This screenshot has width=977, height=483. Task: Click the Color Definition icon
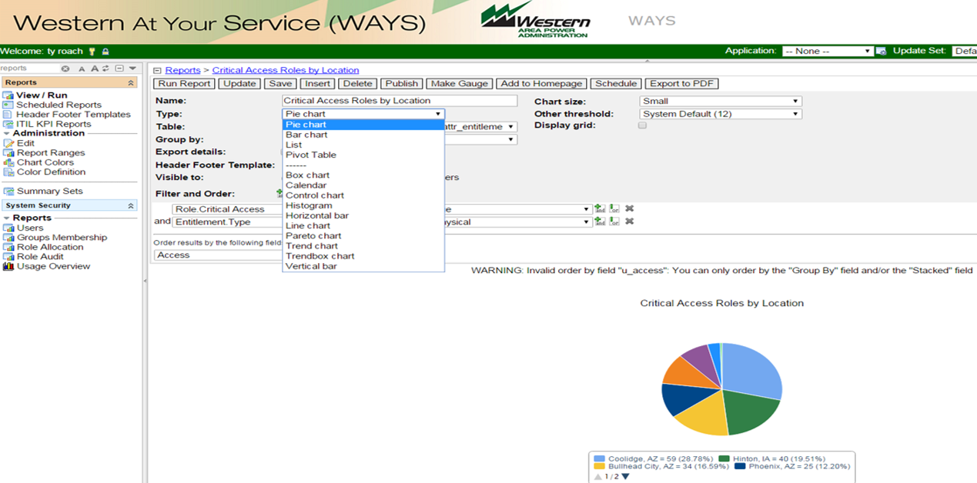coord(8,172)
